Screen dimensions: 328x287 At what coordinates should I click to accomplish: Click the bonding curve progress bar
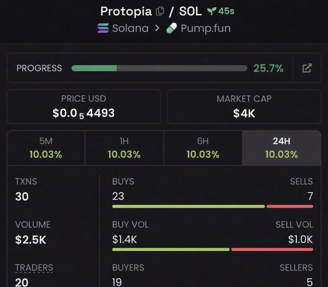(x=159, y=68)
